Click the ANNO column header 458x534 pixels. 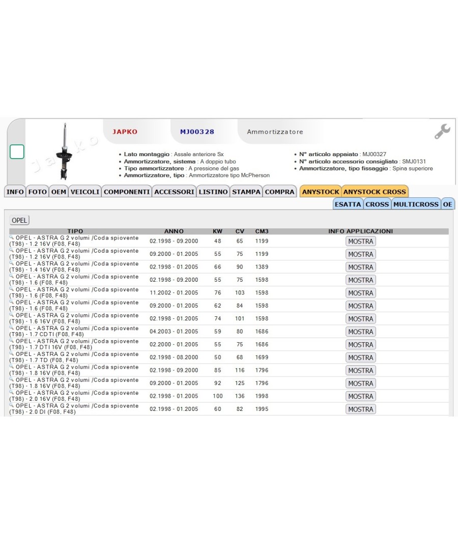pyautogui.click(x=174, y=231)
